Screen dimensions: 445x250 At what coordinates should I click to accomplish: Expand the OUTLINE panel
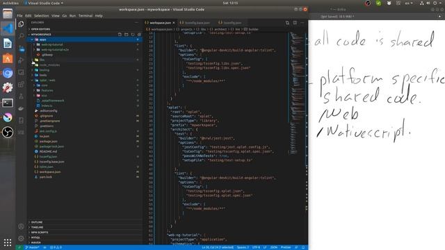pos(85,222)
